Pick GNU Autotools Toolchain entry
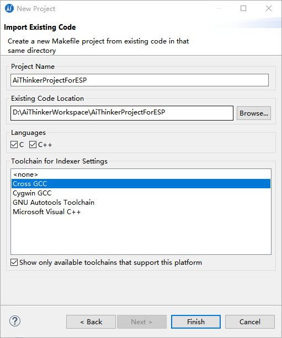282x338 pixels. click(x=141, y=203)
